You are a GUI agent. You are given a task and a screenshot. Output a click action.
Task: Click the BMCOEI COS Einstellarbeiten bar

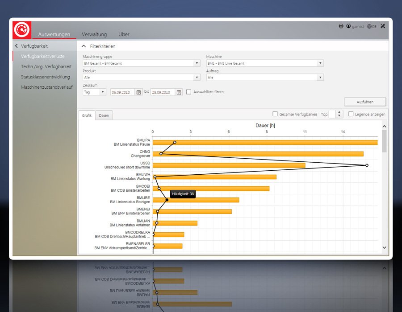click(211, 189)
